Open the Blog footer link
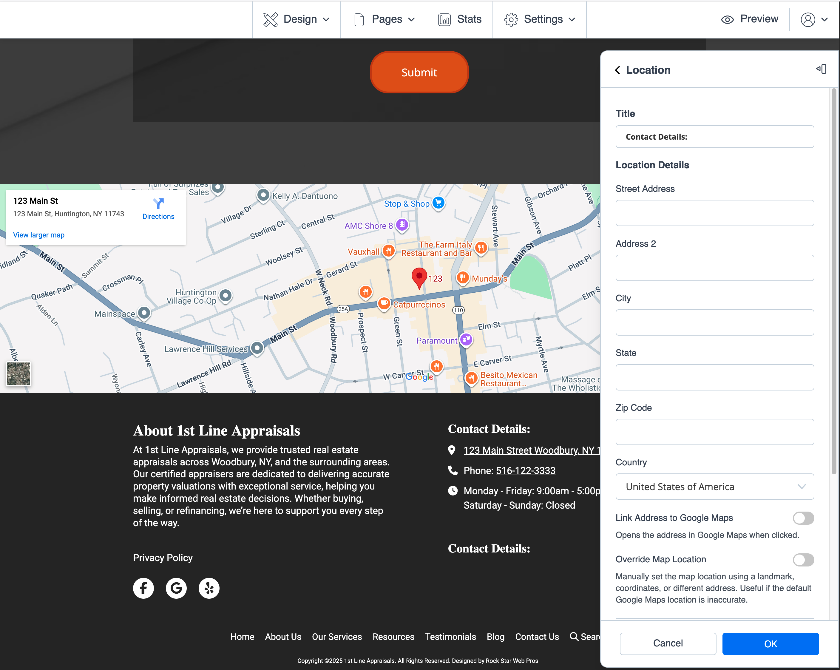Image resolution: width=840 pixels, height=670 pixels. click(x=495, y=637)
